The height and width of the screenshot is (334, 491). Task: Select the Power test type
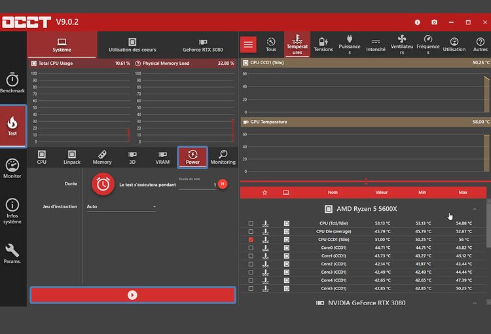click(192, 157)
